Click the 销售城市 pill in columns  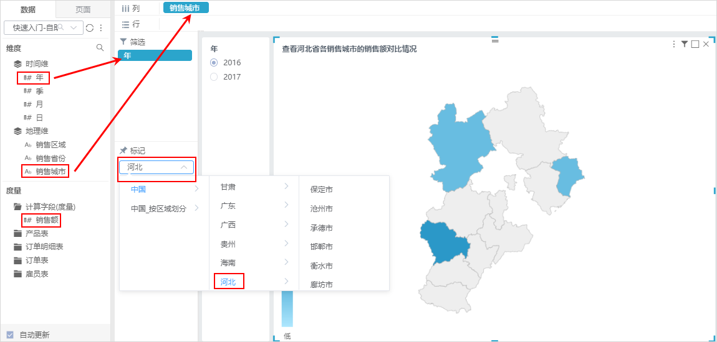[x=186, y=7]
